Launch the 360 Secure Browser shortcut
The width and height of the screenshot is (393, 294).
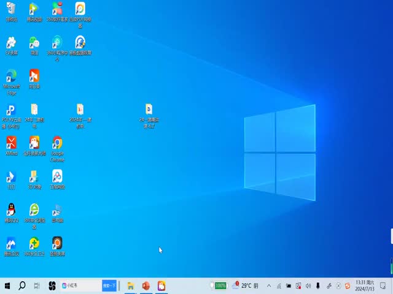coord(34,210)
